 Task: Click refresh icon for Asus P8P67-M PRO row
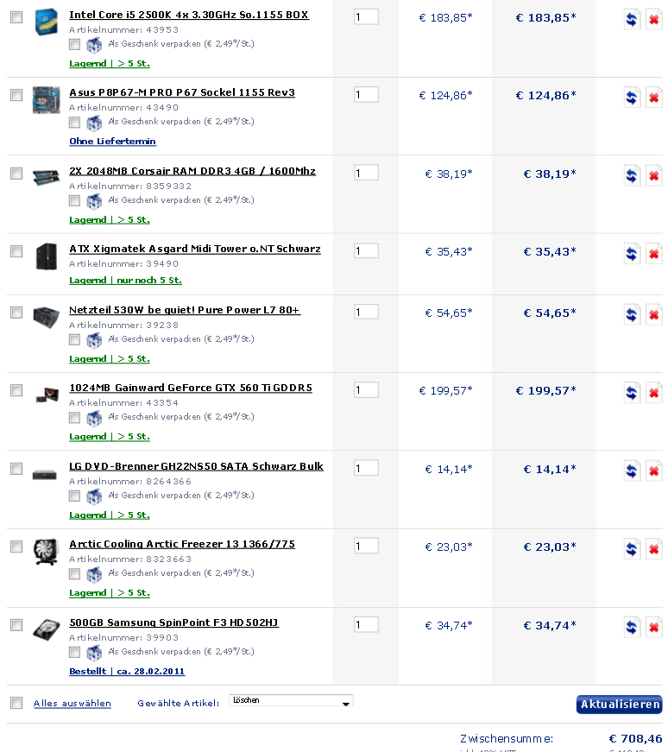[x=632, y=98]
